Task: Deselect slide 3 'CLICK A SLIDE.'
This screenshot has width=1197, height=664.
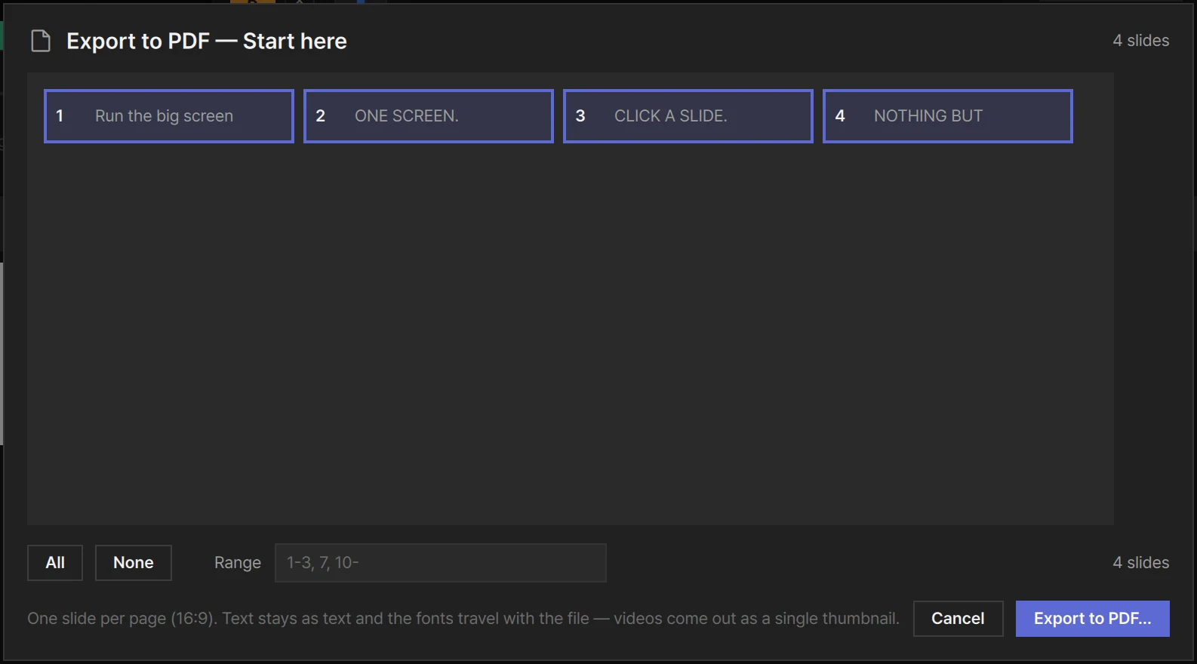Action: pos(688,116)
